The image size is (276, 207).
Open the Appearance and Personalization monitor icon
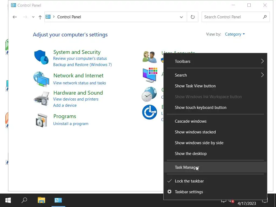click(x=150, y=75)
